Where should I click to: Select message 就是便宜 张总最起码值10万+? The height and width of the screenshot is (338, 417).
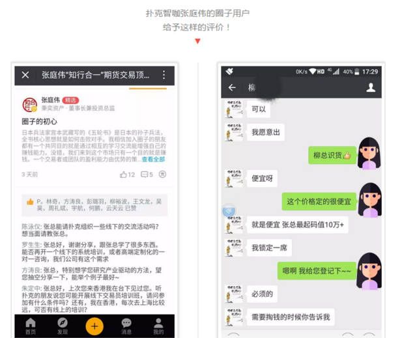coord(298,225)
